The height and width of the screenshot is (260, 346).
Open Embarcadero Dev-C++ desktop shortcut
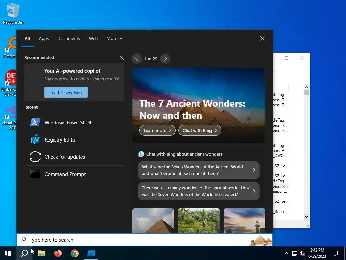click(x=9, y=83)
